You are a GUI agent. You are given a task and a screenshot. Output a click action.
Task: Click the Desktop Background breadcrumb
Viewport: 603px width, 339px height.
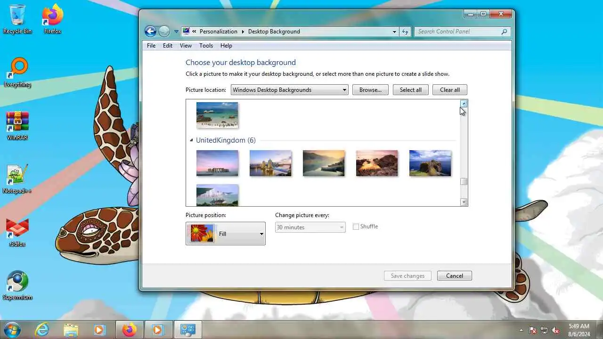pyautogui.click(x=274, y=32)
